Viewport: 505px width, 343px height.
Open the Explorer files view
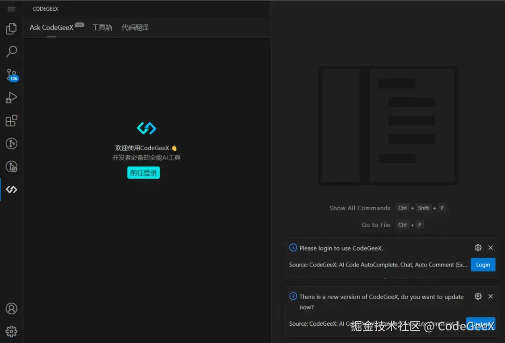click(x=11, y=28)
